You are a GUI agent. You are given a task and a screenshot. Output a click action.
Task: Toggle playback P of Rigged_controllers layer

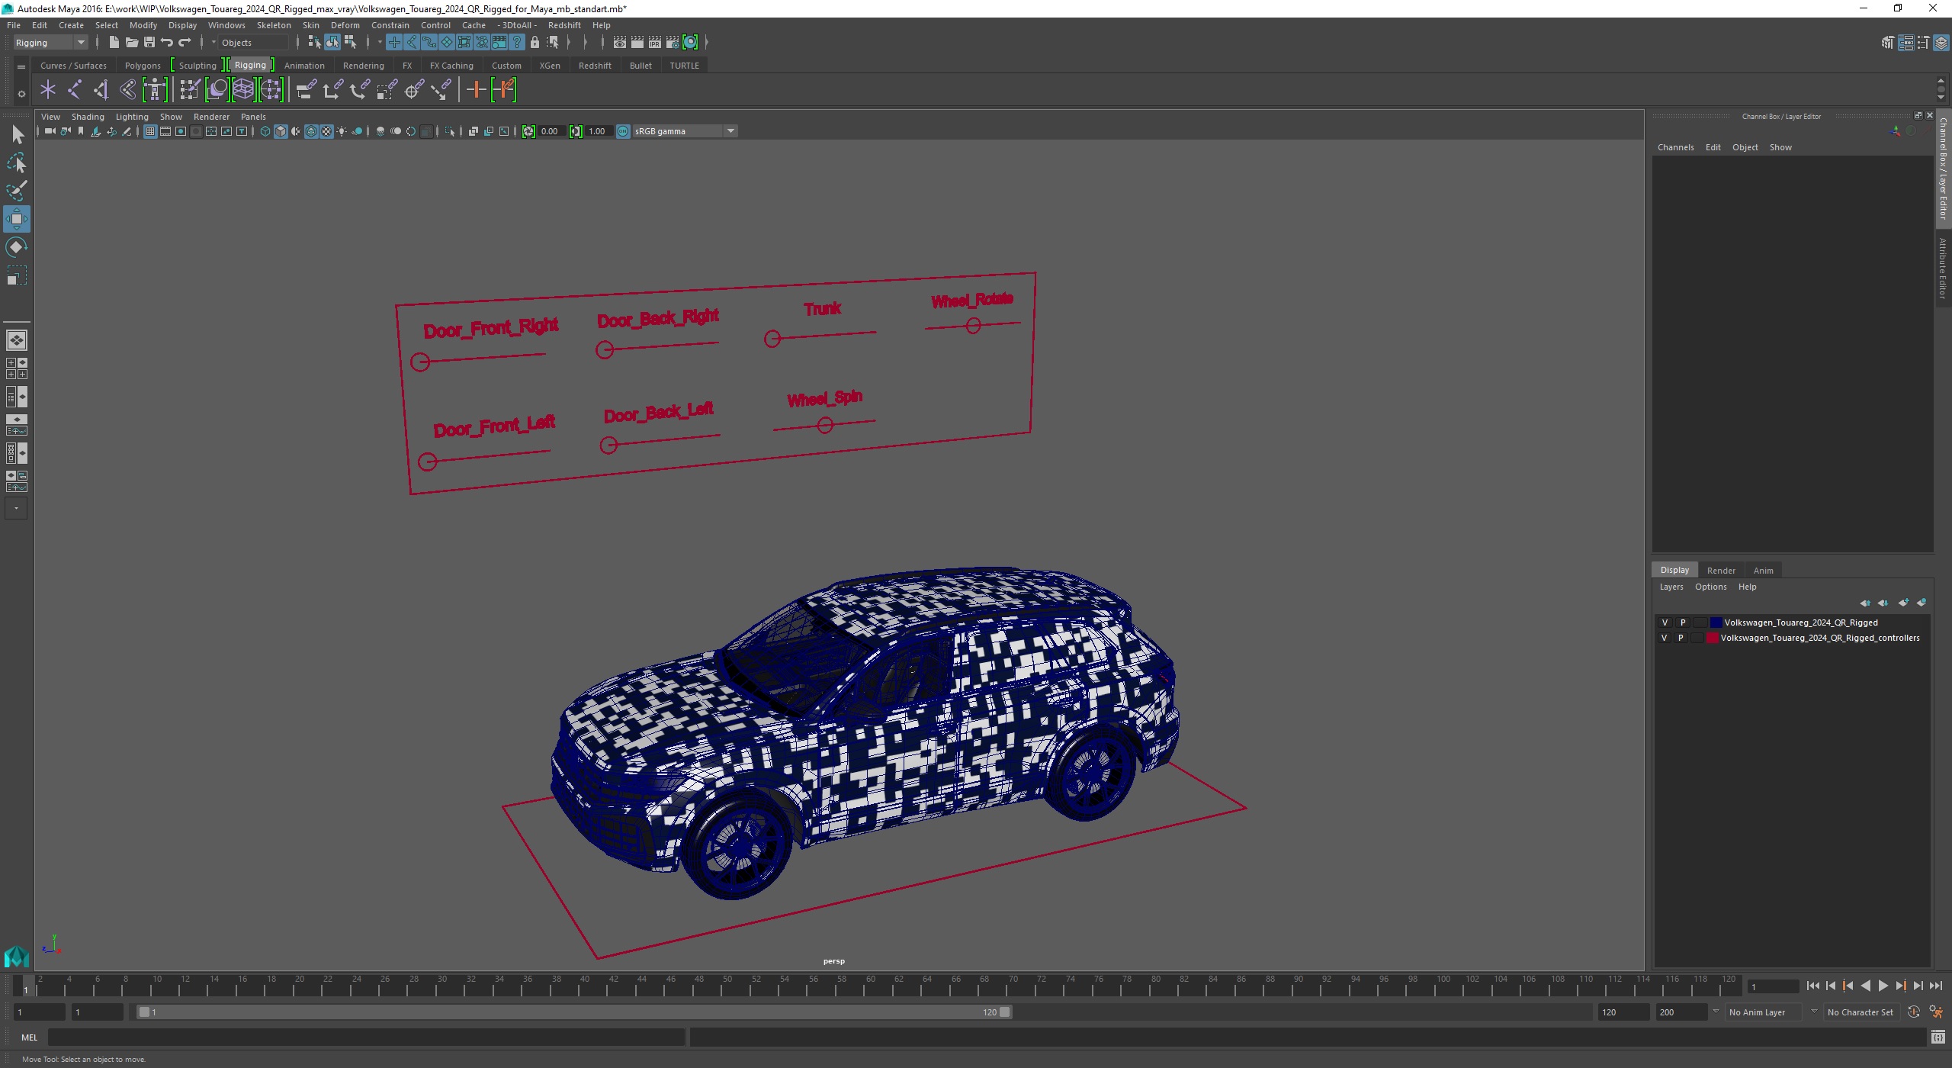tap(1681, 638)
